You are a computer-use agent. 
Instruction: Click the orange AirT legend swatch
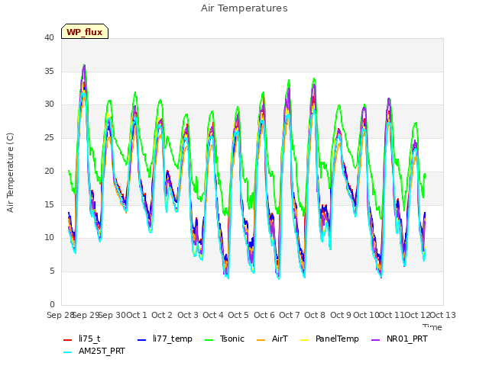(x=261, y=339)
